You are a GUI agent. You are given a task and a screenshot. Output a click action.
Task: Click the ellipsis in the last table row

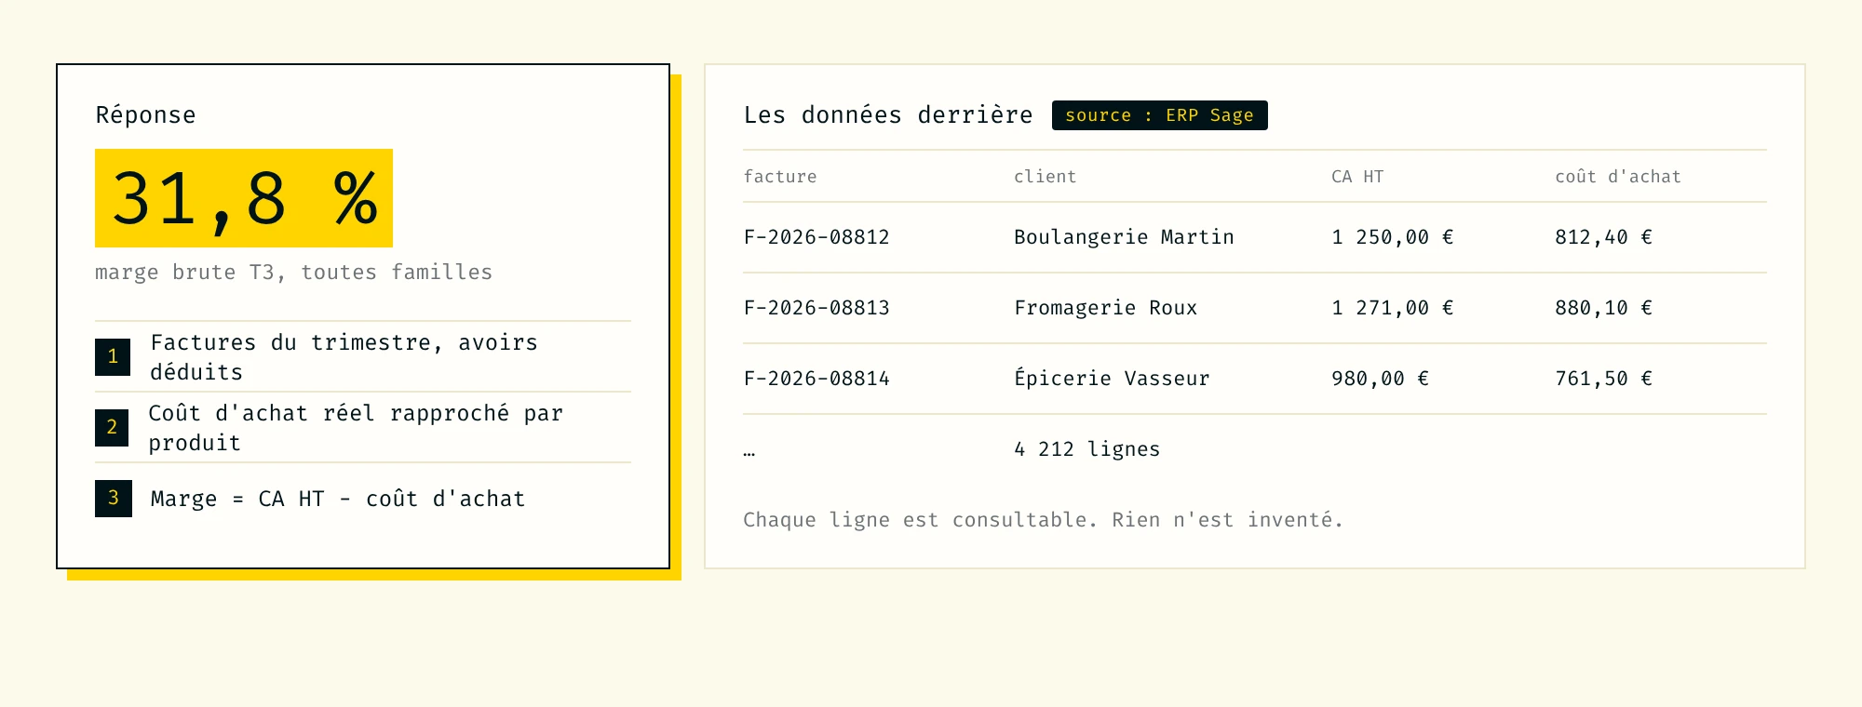749,453
